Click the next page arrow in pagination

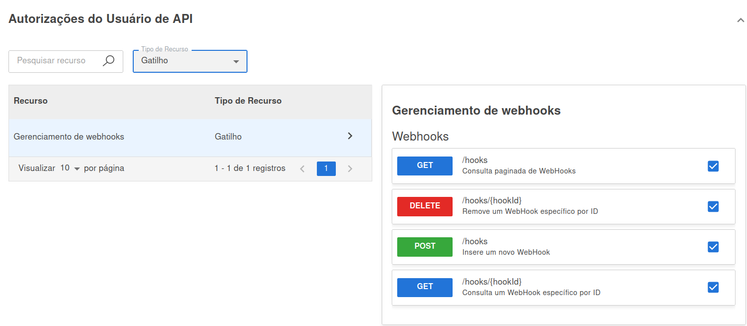tap(350, 168)
